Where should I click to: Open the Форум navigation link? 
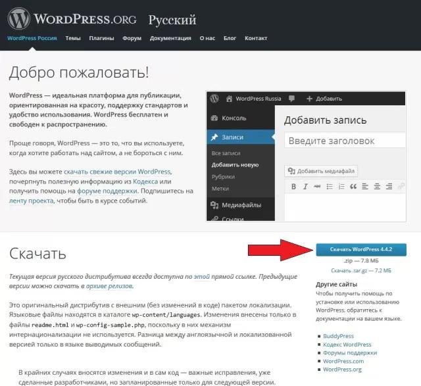(132, 38)
